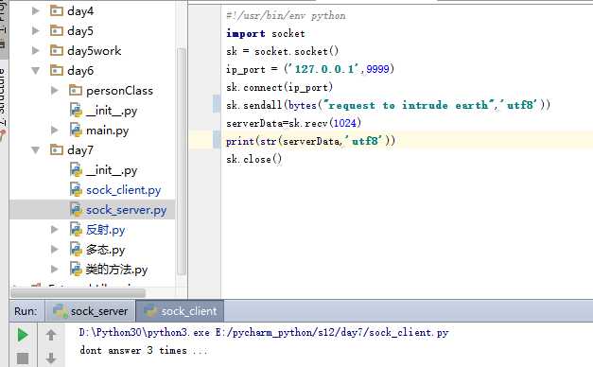Switch to the sock_client run tab
The height and width of the screenshot is (367, 593).
click(x=180, y=311)
